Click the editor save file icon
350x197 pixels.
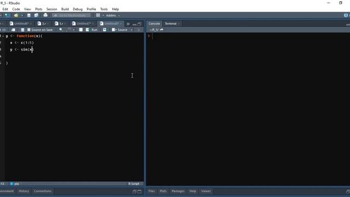tap(22, 30)
